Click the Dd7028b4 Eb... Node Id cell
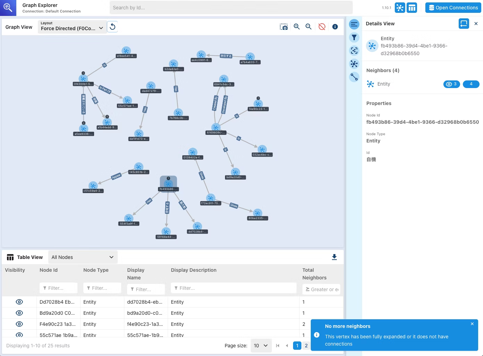The width and height of the screenshot is (483, 356). 58,302
